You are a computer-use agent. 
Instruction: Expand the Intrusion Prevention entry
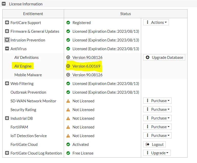(7, 40)
